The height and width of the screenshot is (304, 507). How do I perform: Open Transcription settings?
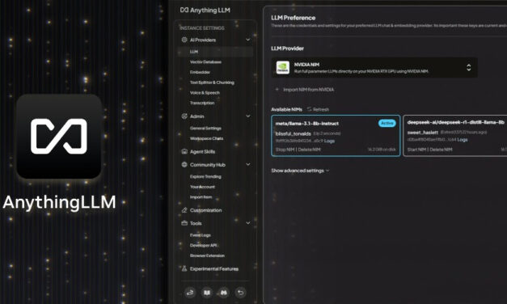pos(202,103)
